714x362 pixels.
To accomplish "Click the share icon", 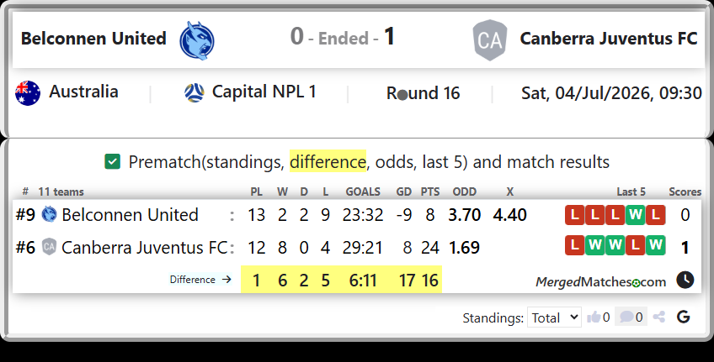I will click(x=659, y=317).
